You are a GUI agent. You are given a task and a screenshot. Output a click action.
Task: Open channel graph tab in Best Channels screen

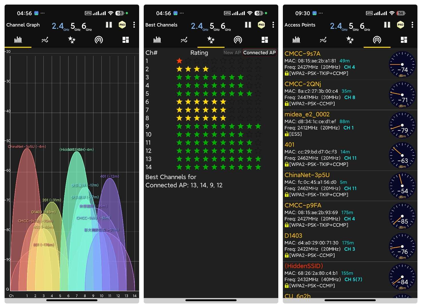(157, 40)
